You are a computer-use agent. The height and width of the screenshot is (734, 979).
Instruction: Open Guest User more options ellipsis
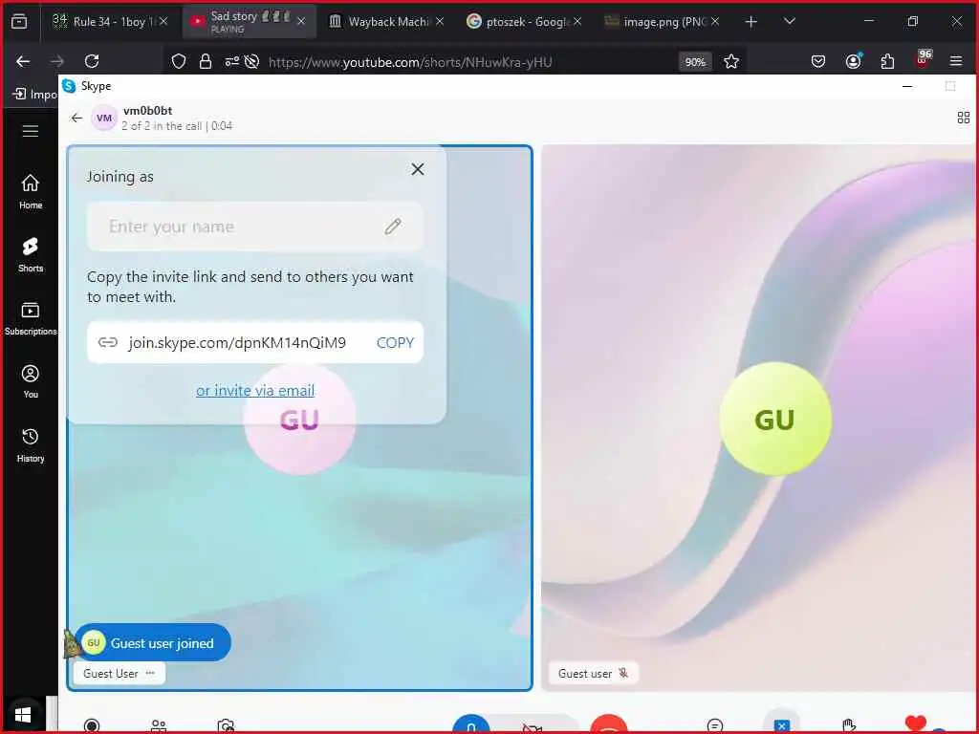tap(150, 673)
